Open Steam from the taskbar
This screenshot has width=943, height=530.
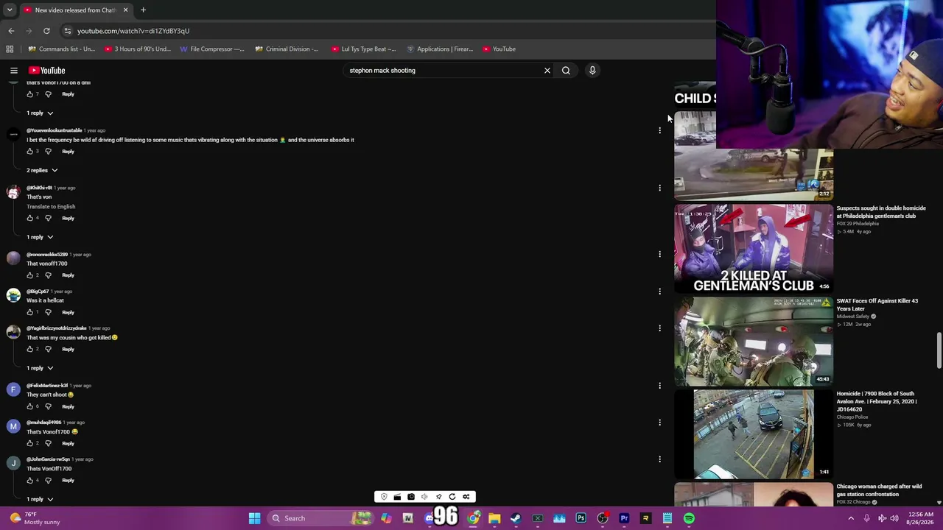pos(516,518)
